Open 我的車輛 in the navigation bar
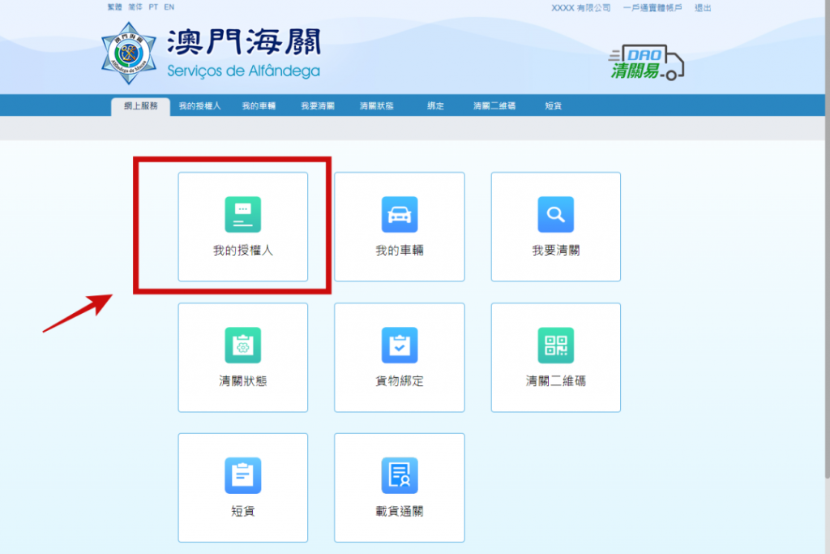The image size is (830, 554). tap(259, 106)
